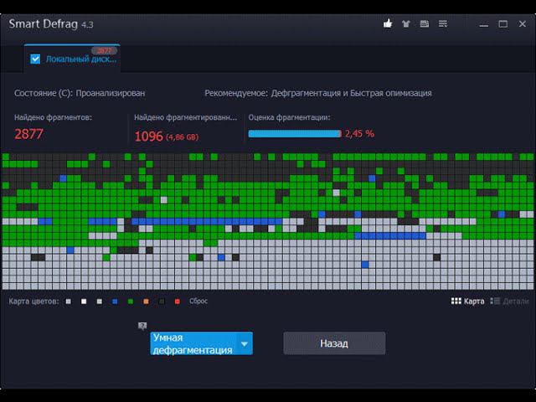Click the third light gray swatch
The height and width of the screenshot is (402, 536).
coord(99,301)
